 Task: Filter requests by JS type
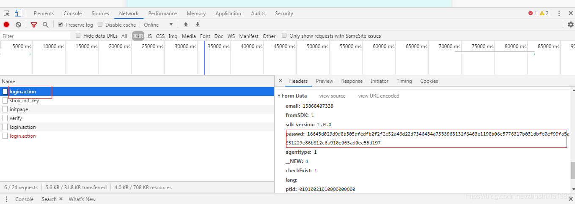point(149,36)
